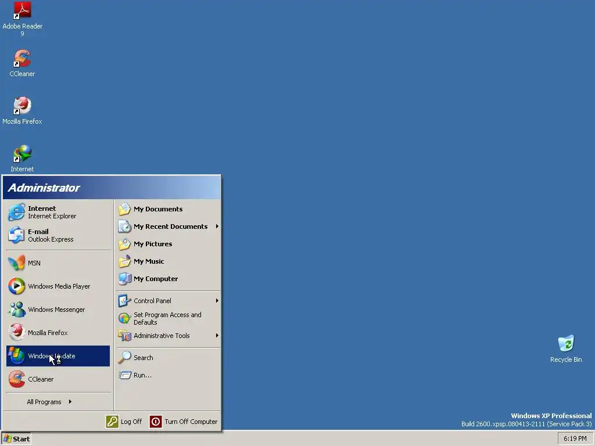Open Search from Start menu
Screen dimensions: 595x446
coord(169,358)
